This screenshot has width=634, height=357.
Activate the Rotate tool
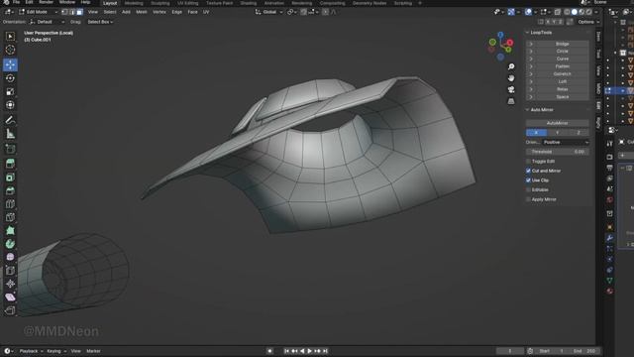tap(10, 78)
